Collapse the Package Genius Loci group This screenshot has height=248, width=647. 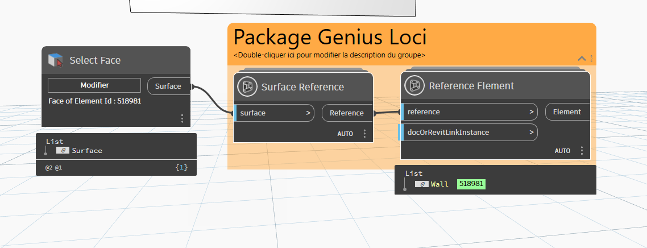click(582, 59)
